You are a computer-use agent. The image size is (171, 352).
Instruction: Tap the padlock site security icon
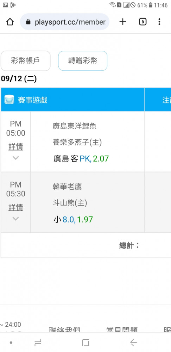tap(28, 22)
